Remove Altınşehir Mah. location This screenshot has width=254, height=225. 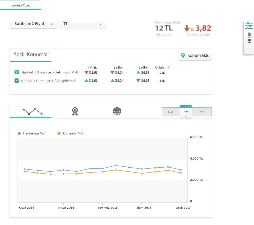pyautogui.click(x=17, y=80)
